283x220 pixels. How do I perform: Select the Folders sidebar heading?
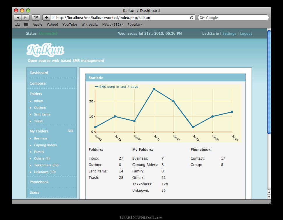pyautogui.click(x=36, y=94)
